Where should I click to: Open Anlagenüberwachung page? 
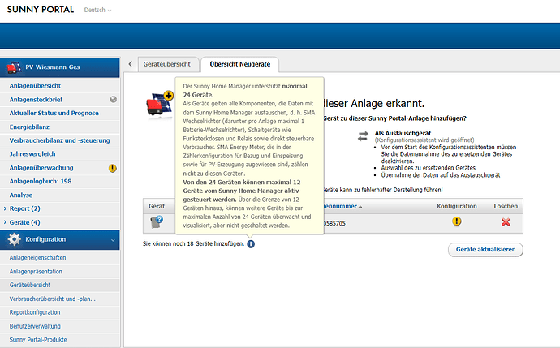[x=41, y=168]
